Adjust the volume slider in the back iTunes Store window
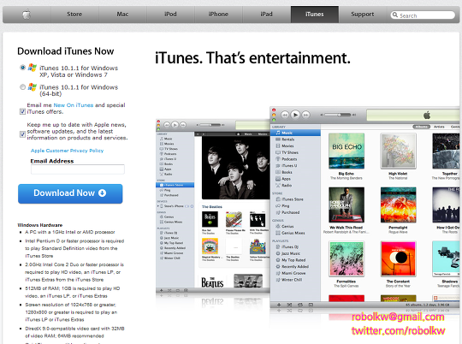The image size is (462, 344). pos(210,125)
